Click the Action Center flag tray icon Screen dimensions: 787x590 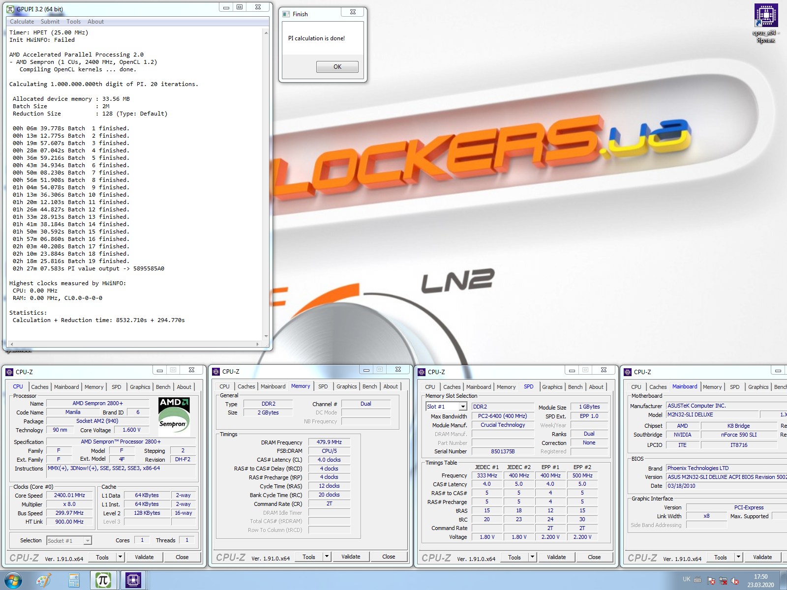tap(711, 581)
